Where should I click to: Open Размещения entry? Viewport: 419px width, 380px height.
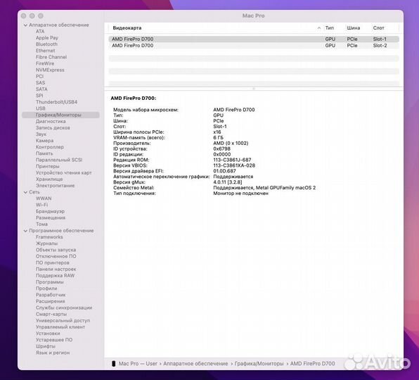click(51, 217)
